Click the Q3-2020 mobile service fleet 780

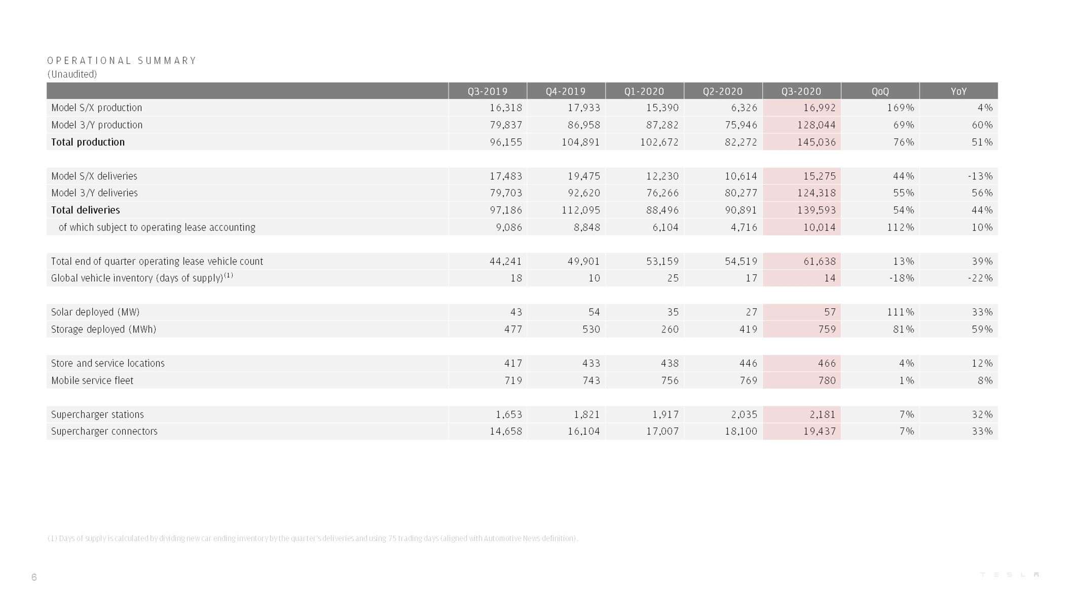827,381
